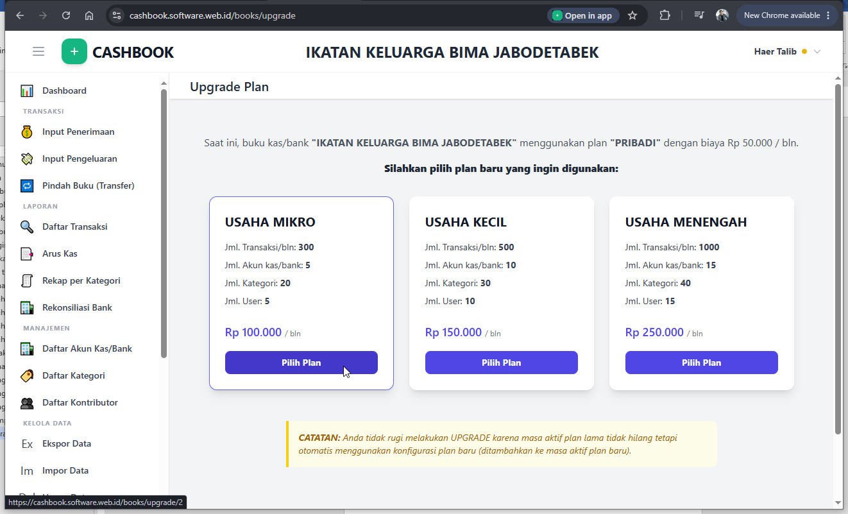Choose Pilih Plan for Usaha Mikro
The image size is (848, 514).
pos(301,363)
